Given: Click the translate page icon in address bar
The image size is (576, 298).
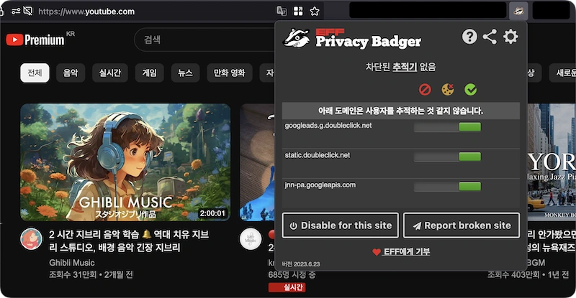Looking at the screenshot, I should 282,11.
